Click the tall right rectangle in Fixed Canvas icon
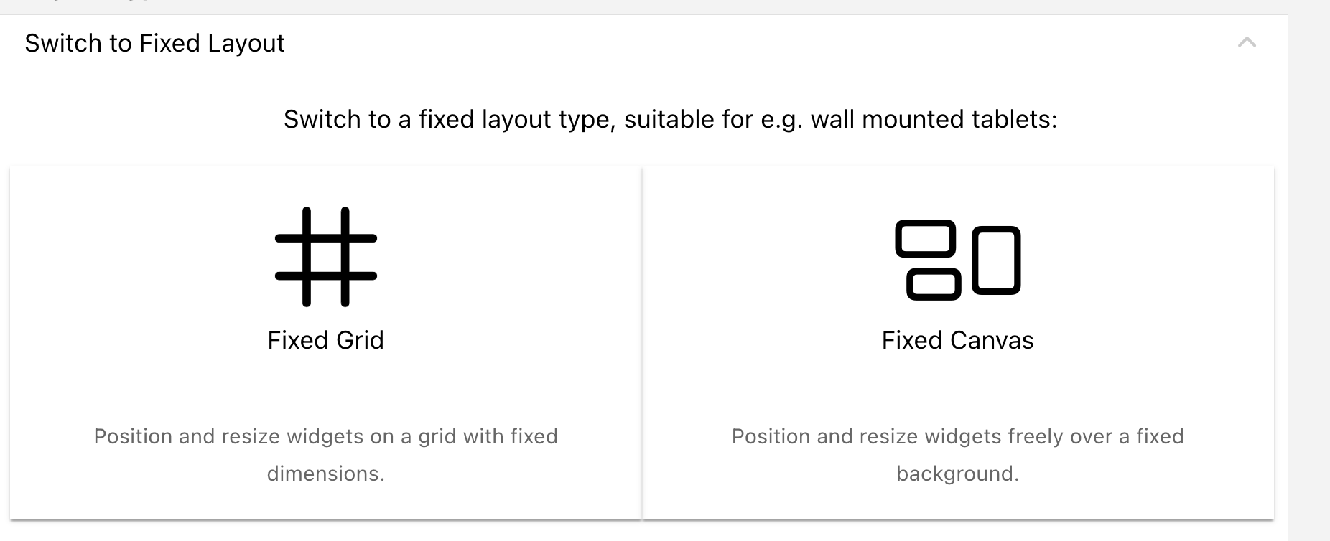The height and width of the screenshot is (541, 1330). (996, 260)
